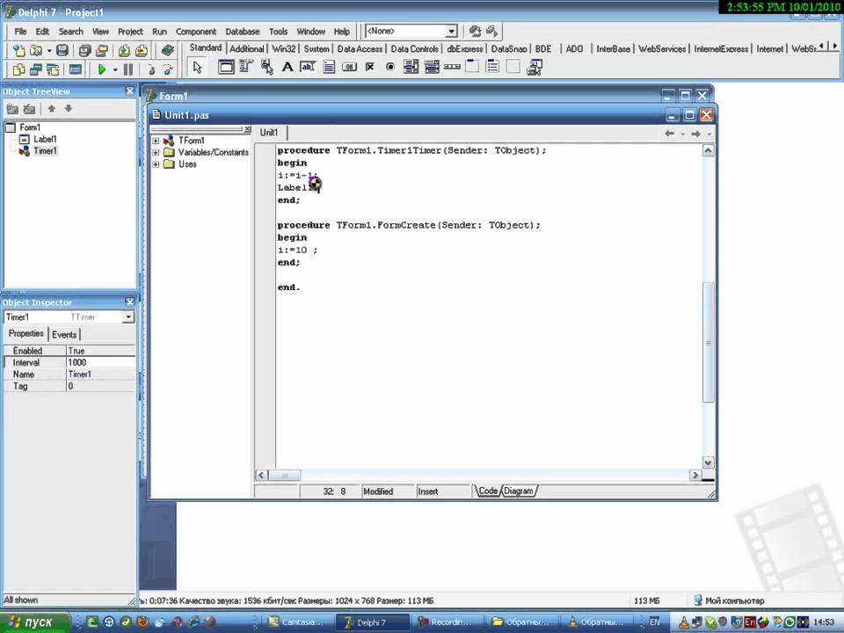Screen dimensions: 844x633
Task: Click the Step Over debug icon
Action: pos(168,69)
